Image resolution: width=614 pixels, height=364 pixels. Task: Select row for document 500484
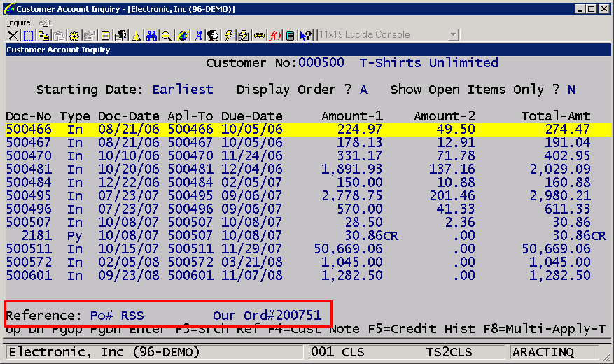[308, 183]
